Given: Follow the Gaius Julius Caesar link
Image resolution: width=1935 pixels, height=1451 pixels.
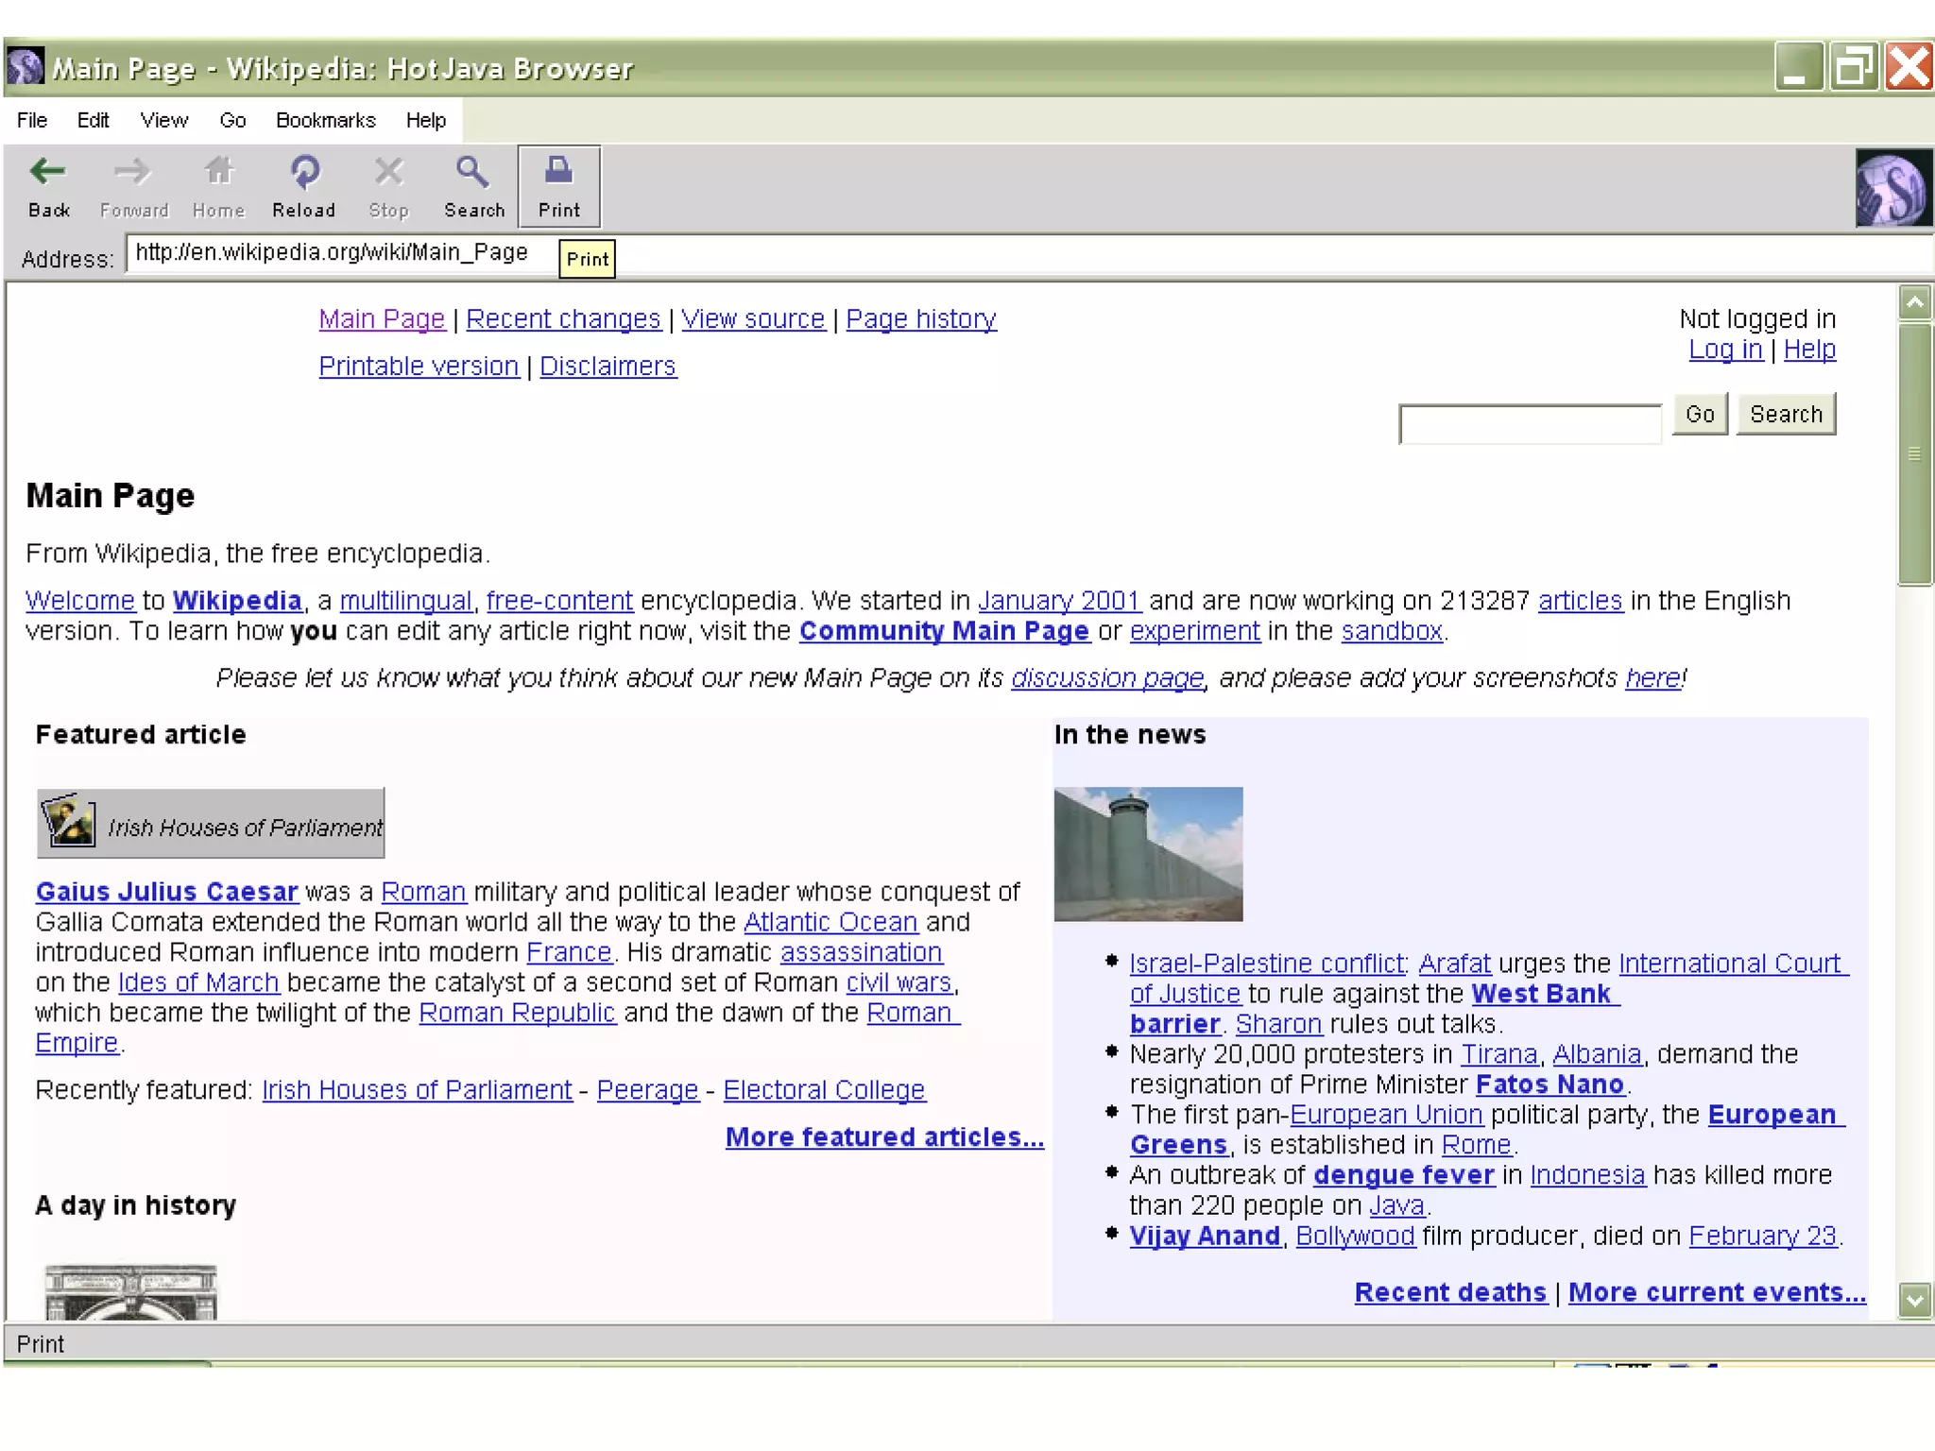Looking at the screenshot, I should [x=167, y=892].
